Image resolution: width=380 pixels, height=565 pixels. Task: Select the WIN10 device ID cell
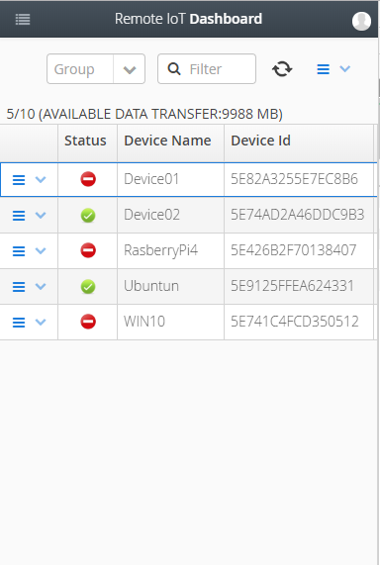(299, 322)
